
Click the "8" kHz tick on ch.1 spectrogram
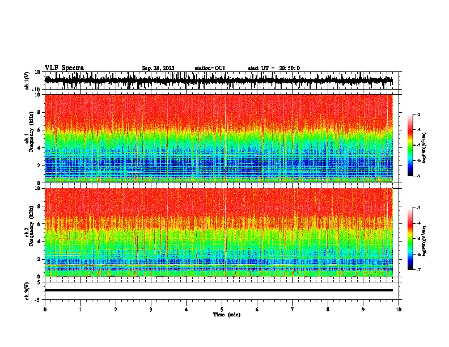(x=40, y=112)
